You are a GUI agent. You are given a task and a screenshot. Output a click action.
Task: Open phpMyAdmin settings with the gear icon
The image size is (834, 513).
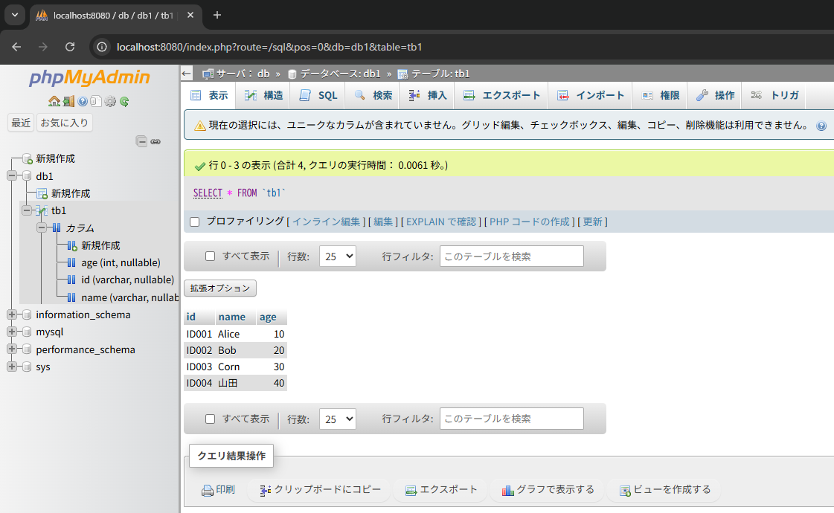pyautogui.click(x=110, y=101)
